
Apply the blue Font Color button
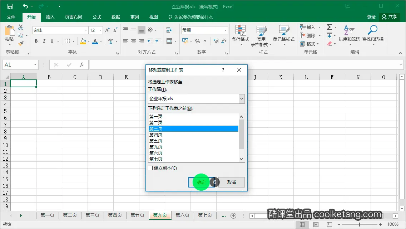coord(95,41)
